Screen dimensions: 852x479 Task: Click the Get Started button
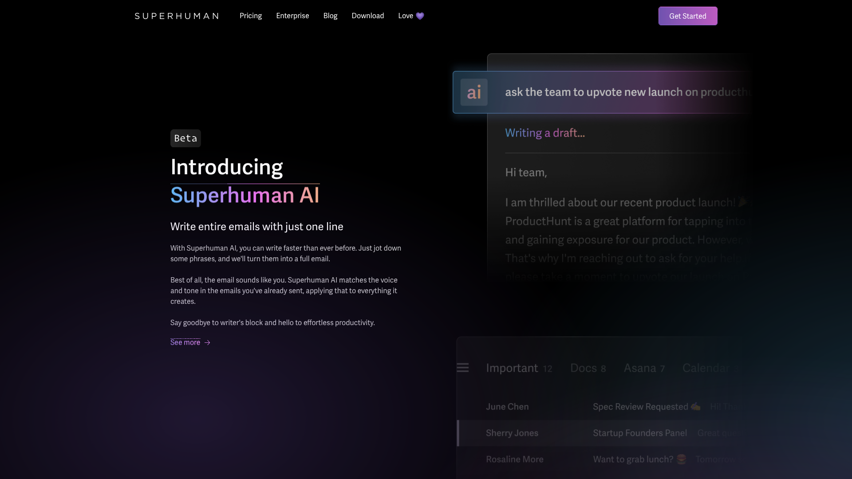tap(688, 16)
